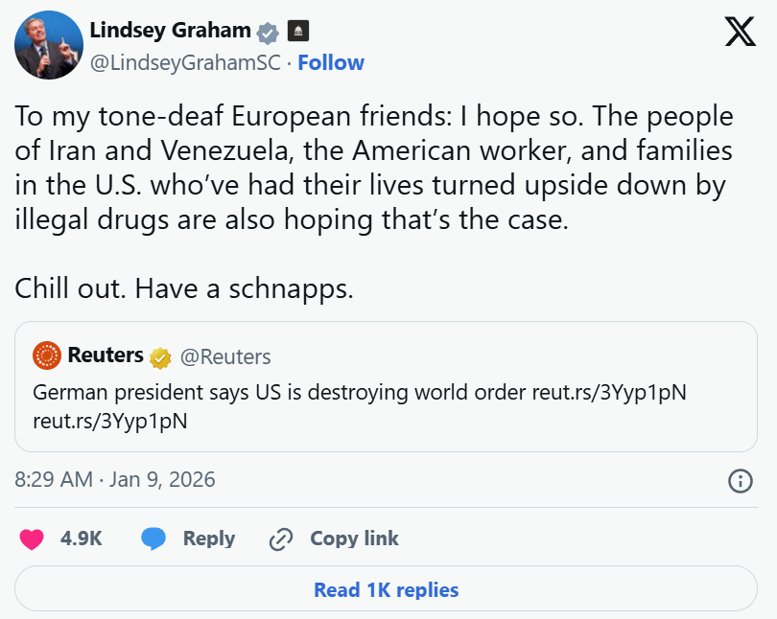Click Lindsey Graham's profile picture

[48, 45]
